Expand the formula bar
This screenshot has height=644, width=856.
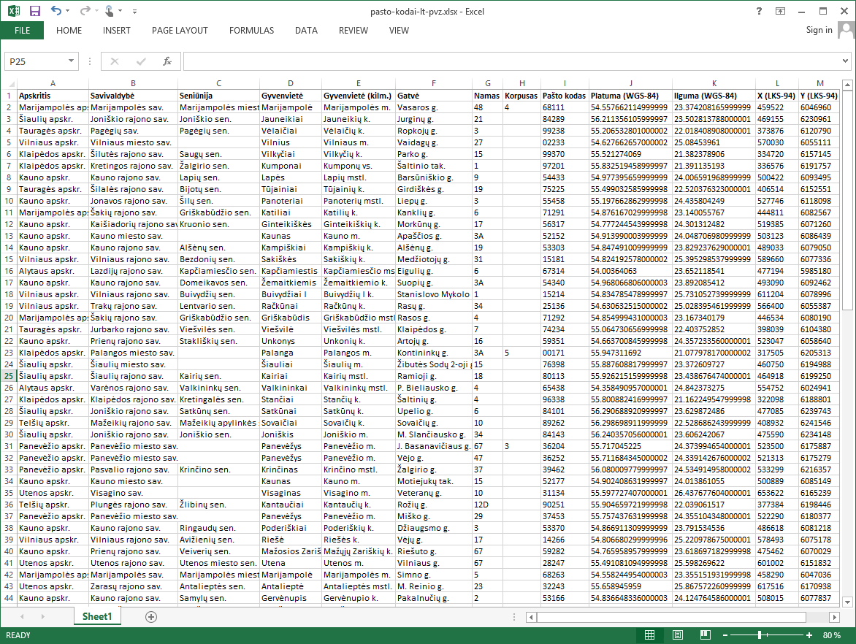pyautogui.click(x=845, y=61)
